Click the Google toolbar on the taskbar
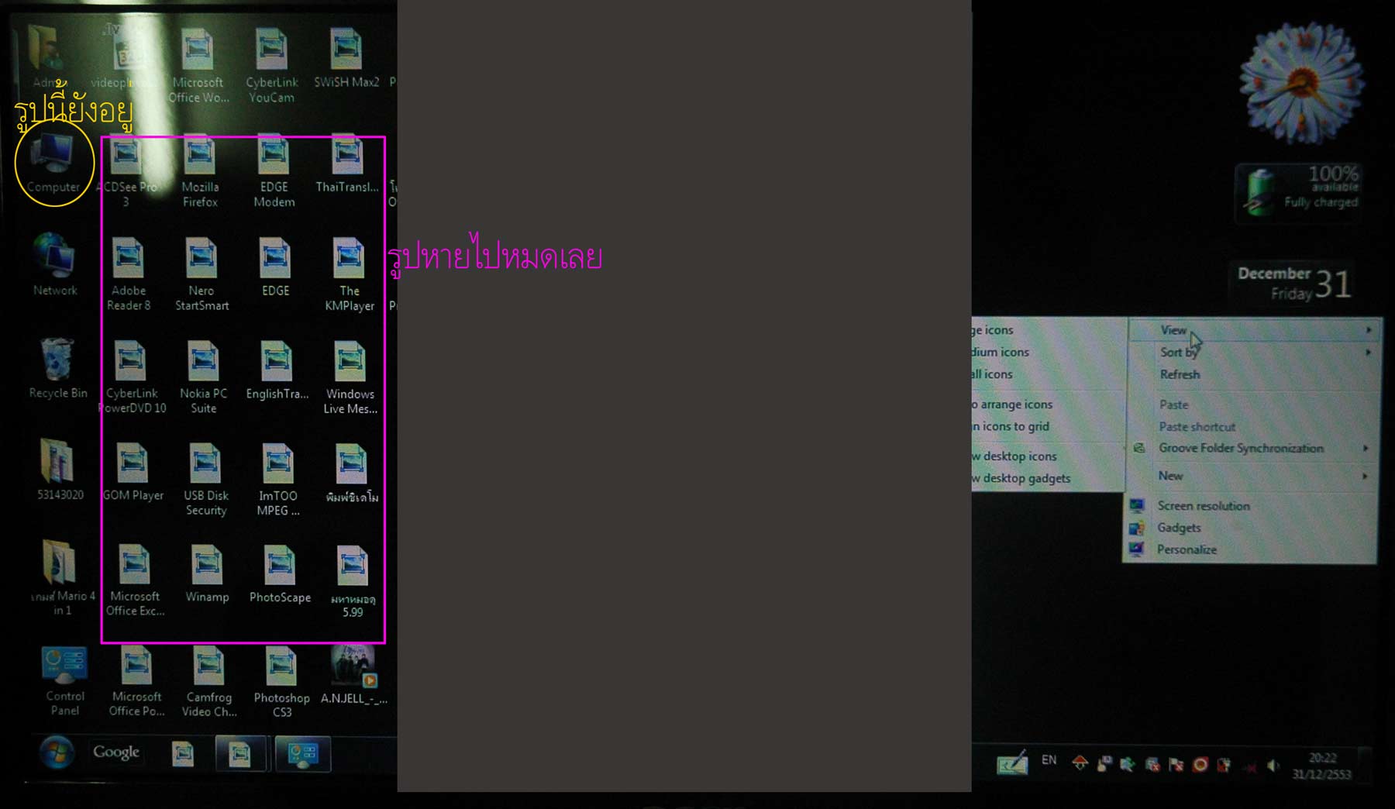Image resolution: width=1395 pixels, height=809 pixels. pos(116,752)
